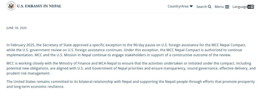Screen dimensions: 262x103
Task: Open the Menu label in the header
Action: (219, 7)
